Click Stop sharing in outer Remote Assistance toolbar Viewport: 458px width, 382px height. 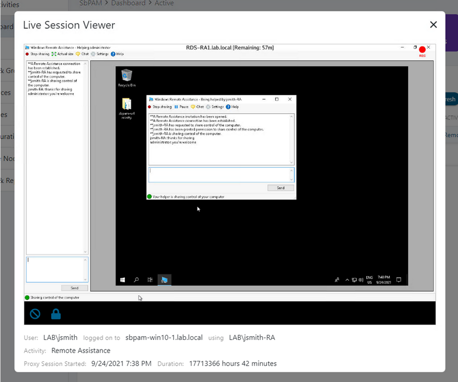[x=37, y=54]
